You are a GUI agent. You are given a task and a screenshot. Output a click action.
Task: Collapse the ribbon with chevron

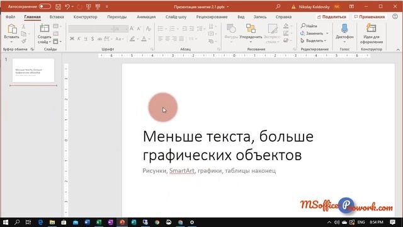point(398,49)
